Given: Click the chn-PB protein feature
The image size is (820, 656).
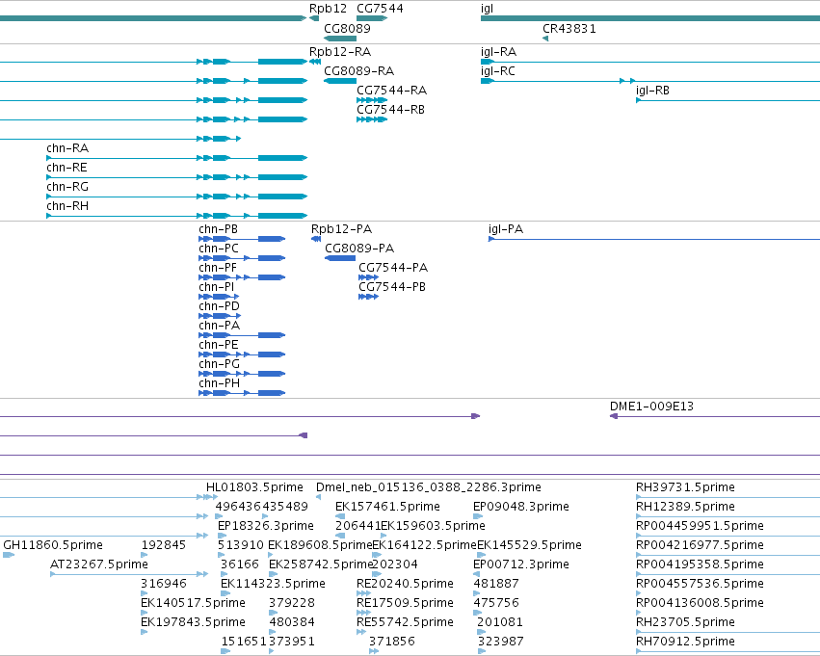Looking at the screenshot, I should pyautogui.click(x=242, y=239).
